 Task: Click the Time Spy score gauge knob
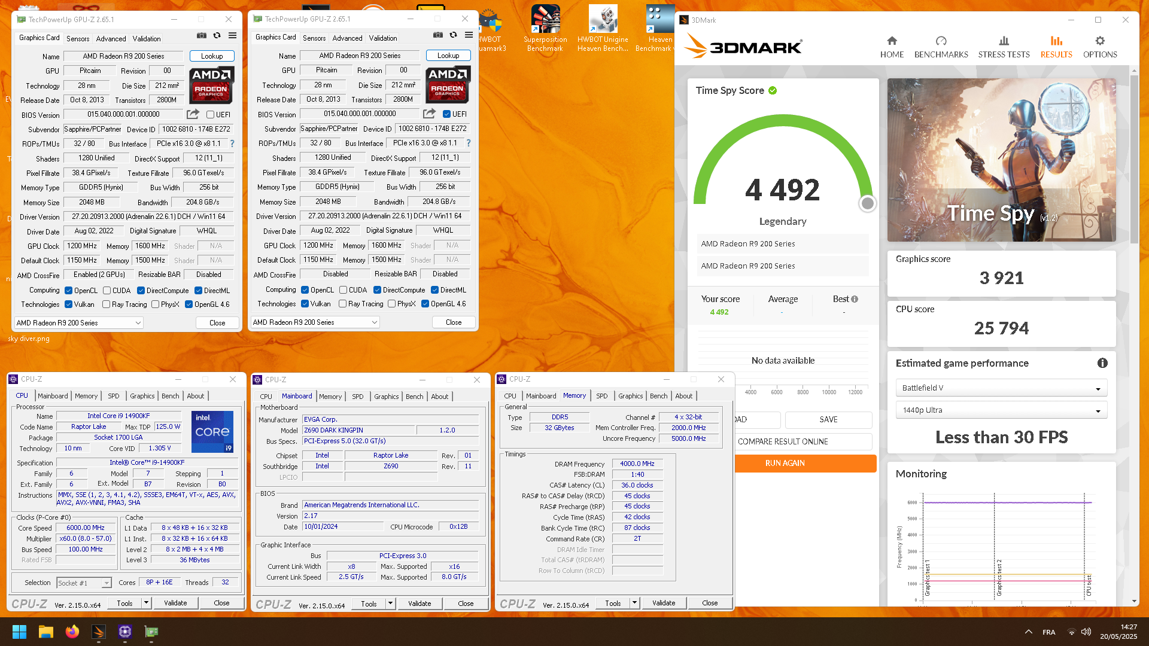867,203
